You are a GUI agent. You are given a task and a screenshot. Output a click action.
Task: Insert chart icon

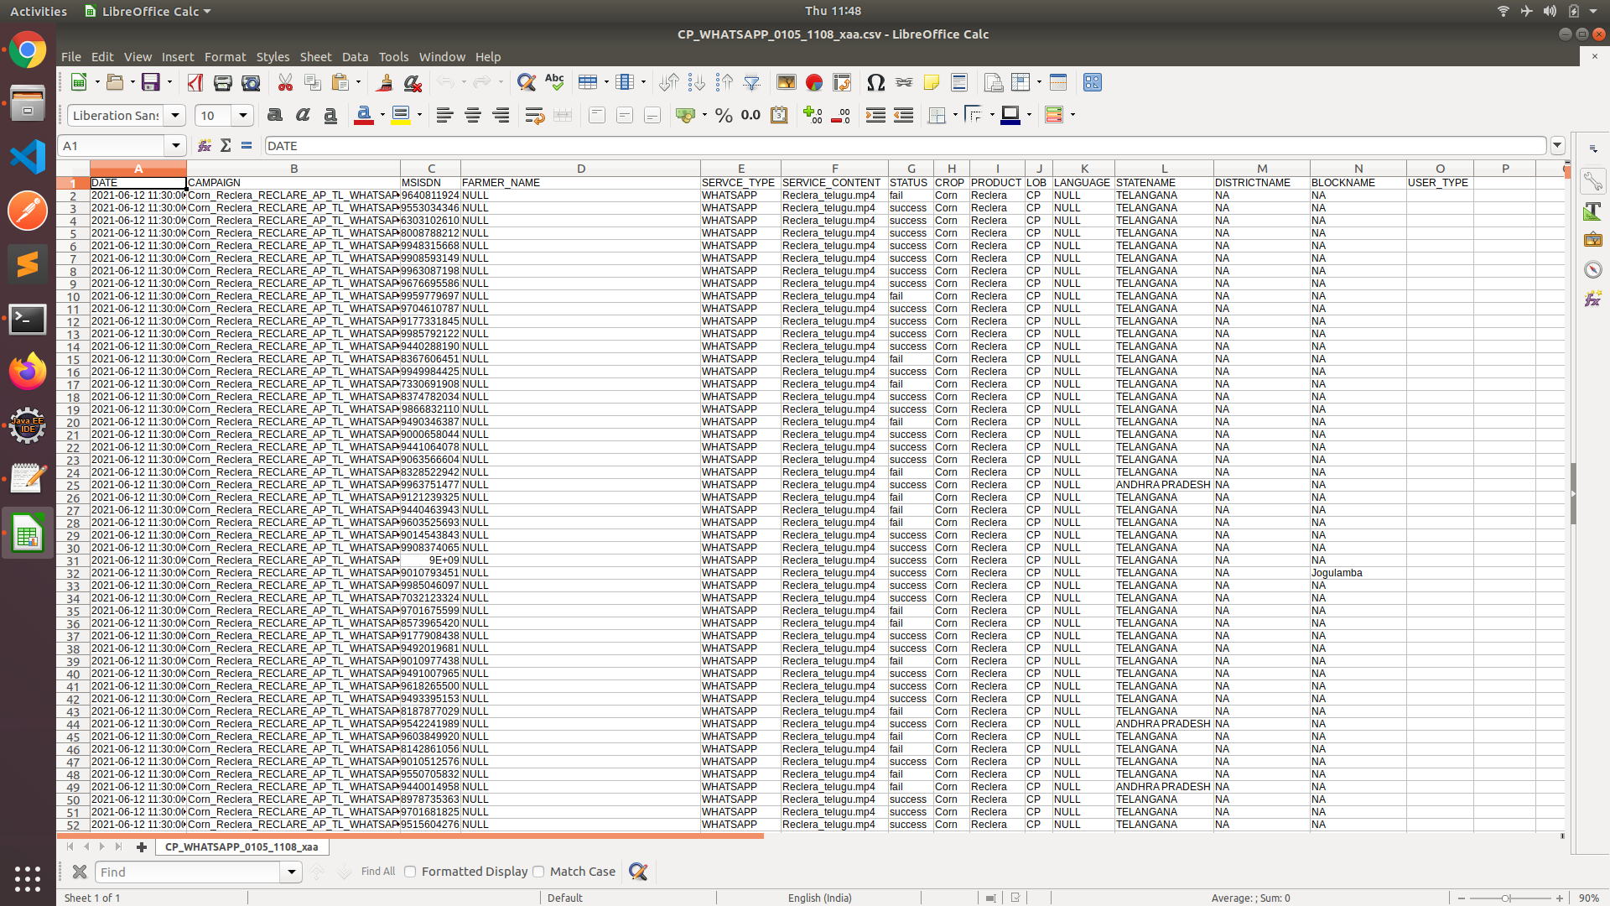814,82
